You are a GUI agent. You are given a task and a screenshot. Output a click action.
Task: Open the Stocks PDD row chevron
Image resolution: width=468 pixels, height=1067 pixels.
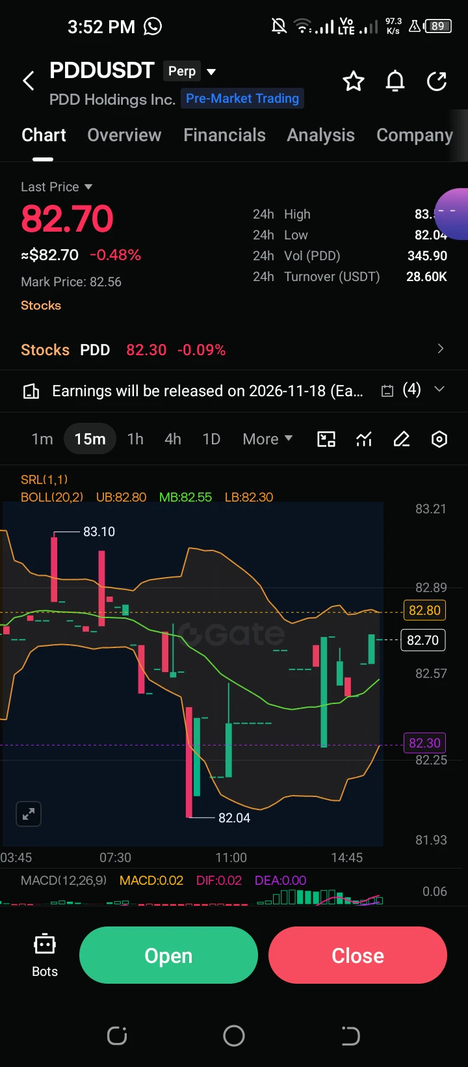[441, 349]
